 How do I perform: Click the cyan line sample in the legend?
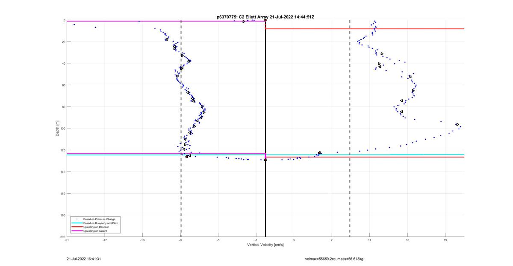[x=76, y=223]
